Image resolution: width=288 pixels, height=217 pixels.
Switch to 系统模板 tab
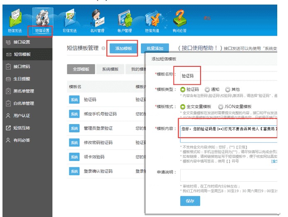click(x=110, y=69)
